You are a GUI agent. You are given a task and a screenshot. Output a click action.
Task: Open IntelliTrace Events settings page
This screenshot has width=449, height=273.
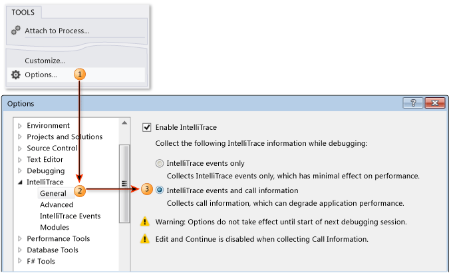coord(70,216)
